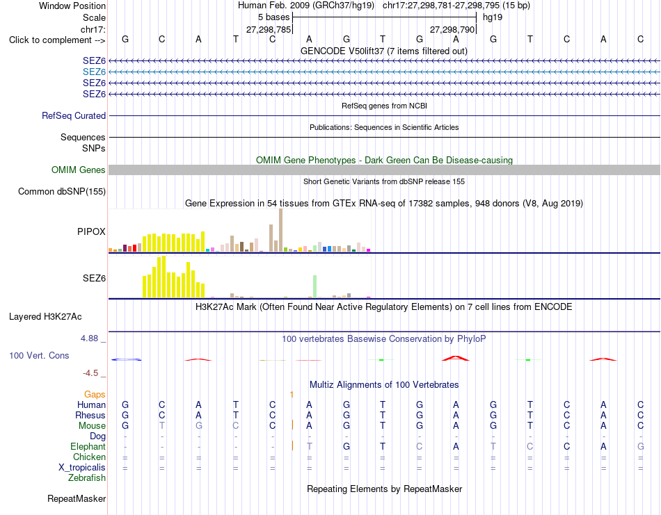The image size is (661, 515).
Task: Select the Chicken species label
Action: point(89,457)
